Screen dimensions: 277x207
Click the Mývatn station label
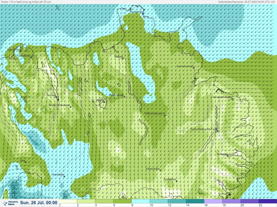pyautogui.click(x=100, y=100)
